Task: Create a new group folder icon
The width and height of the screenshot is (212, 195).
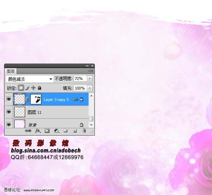Action: [x=65, y=131]
